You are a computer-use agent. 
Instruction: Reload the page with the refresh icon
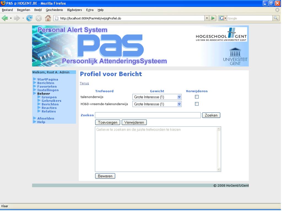point(29,18)
